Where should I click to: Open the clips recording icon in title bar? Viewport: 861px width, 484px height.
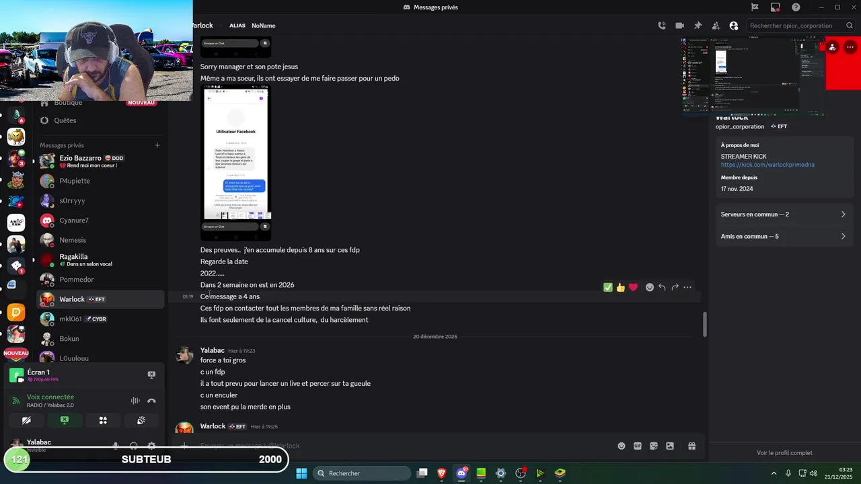(776, 7)
